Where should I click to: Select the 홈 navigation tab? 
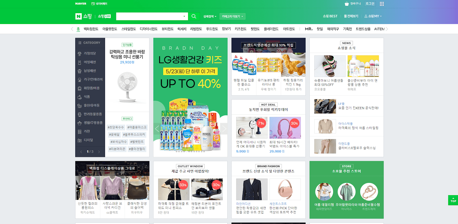(78, 29)
